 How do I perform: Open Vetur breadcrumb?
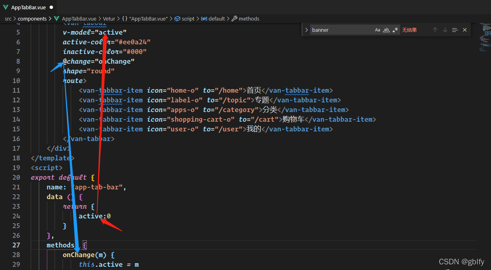(x=109, y=19)
